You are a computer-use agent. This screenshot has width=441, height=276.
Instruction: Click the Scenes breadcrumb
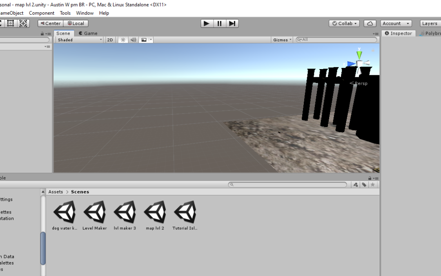(80, 192)
